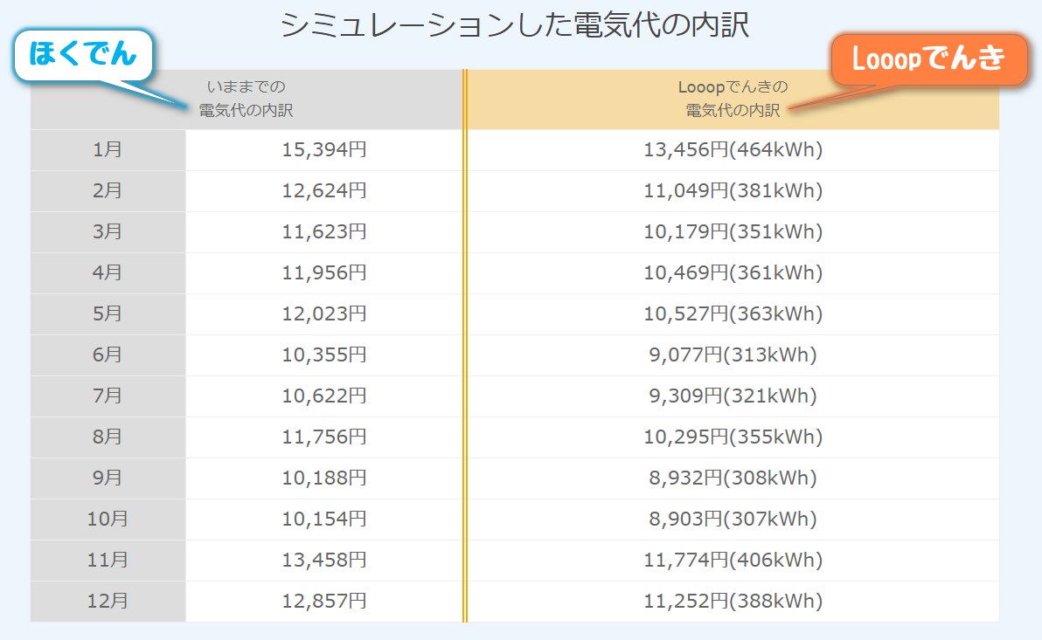
Task: Pick the 10,179円(351kWh) value
Action: 733,231
